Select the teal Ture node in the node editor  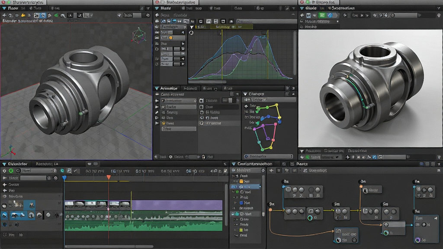(x=426, y=229)
